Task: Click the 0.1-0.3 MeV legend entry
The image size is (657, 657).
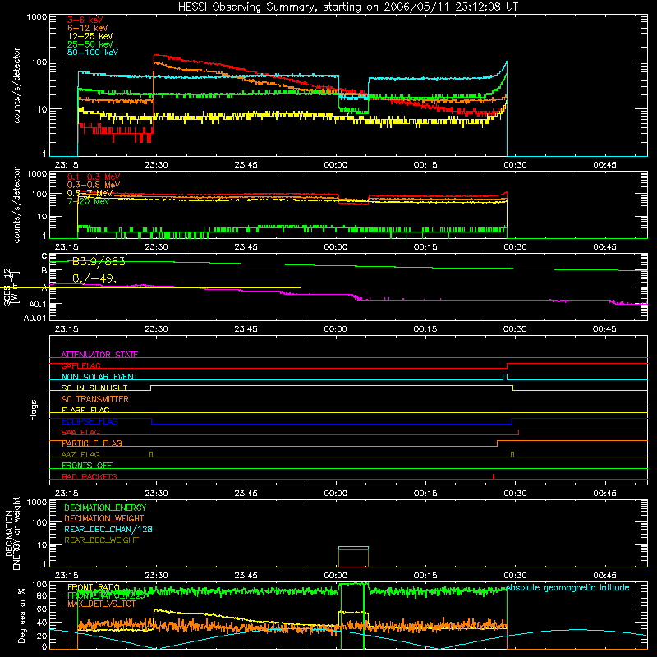Action: pos(94,177)
